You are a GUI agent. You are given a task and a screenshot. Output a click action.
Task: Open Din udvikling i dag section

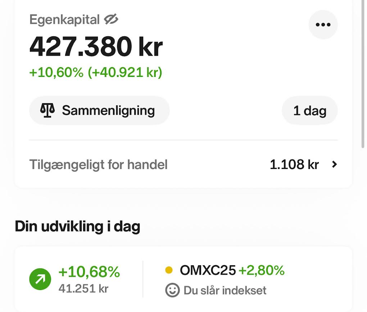click(77, 226)
